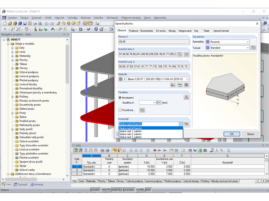Switch to Upravit tuhosti tab

click(x=221, y=31)
